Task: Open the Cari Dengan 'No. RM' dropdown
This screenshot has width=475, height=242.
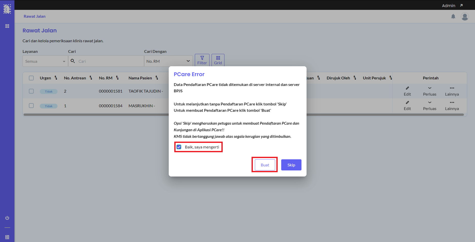Action: click(x=168, y=61)
